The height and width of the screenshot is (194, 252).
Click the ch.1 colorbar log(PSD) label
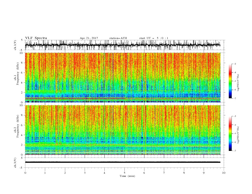[x=238, y=83]
